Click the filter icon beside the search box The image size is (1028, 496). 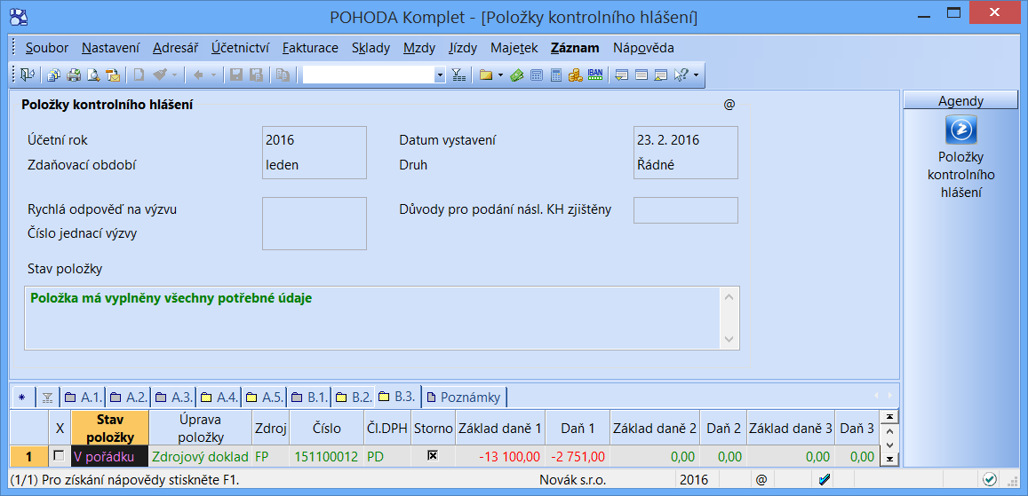tap(458, 75)
